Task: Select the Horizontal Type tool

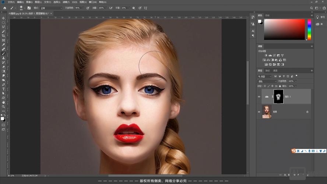Action: click(x=3, y=89)
